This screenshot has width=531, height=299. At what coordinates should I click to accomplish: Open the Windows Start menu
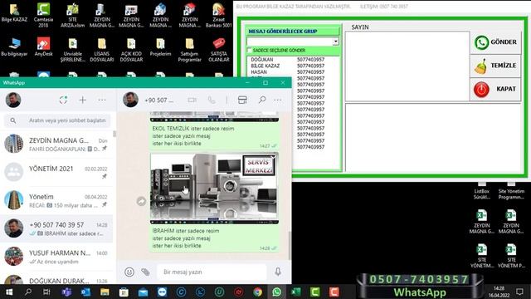[x=9, y=292]
